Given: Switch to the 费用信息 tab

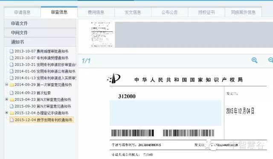Looking at the screenshot, I should tap(96, 12).
